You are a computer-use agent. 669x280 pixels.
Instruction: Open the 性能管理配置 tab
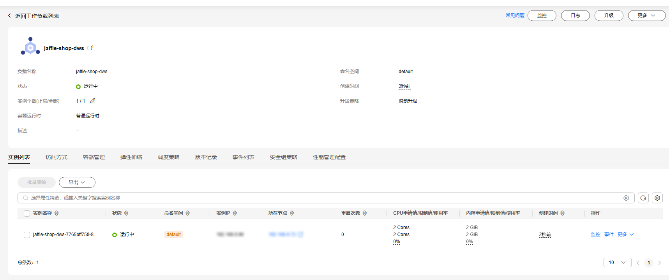pyautogui.click(x=329, y=157)
